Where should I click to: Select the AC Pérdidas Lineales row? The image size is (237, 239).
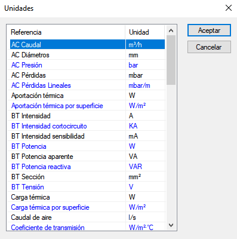(86, 85)
